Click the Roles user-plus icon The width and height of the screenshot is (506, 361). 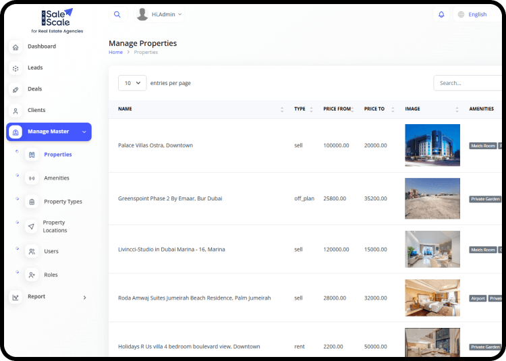click(x=32, y=275)
